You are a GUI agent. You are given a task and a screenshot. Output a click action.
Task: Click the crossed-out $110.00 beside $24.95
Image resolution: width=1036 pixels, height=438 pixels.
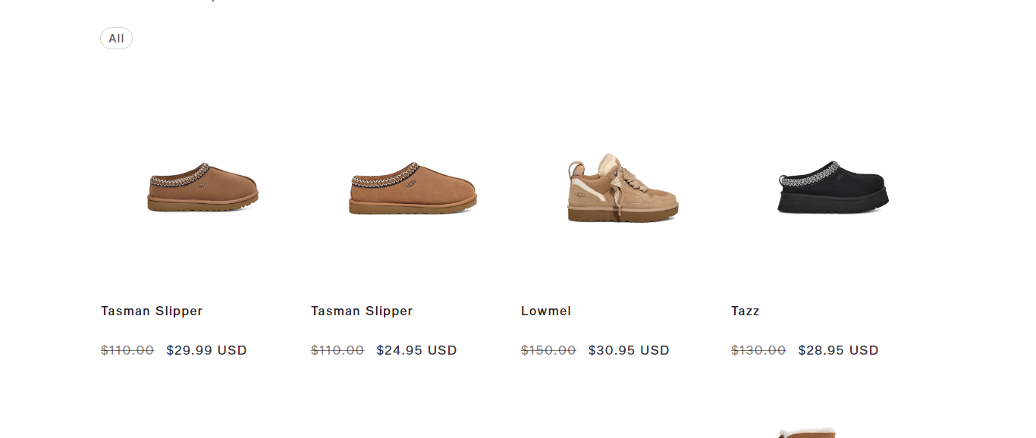click(x=337, y=350)
